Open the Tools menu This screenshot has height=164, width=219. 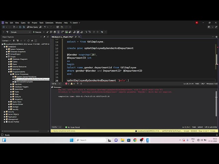(41, 23)
